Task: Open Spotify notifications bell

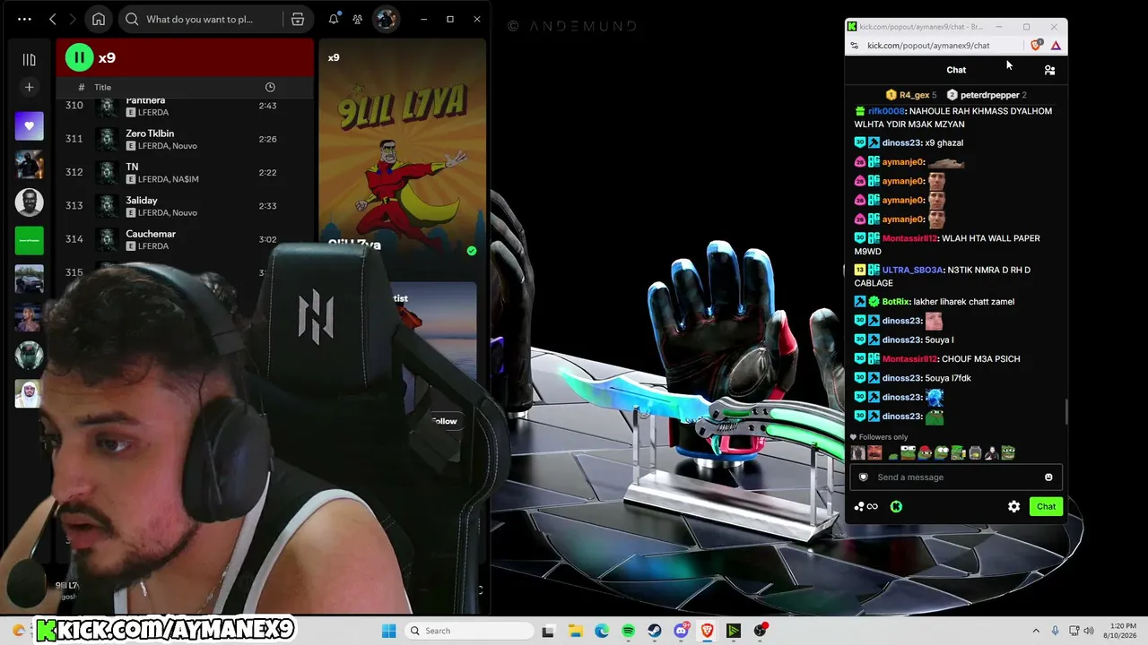Action: tap(334, 19)
